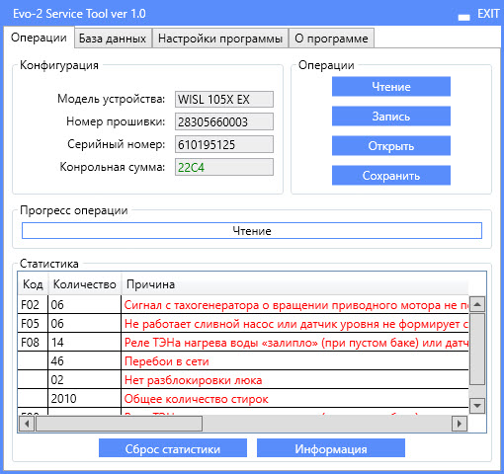Click the Серийный номер field

(224, 144)
